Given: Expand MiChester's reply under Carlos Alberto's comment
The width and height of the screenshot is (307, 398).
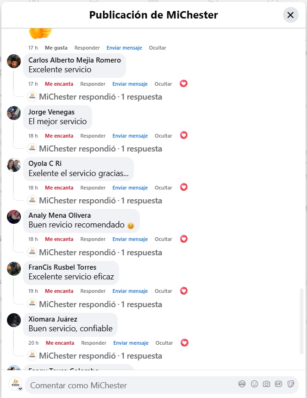Looking at the screenshot, I should point(100,97).
